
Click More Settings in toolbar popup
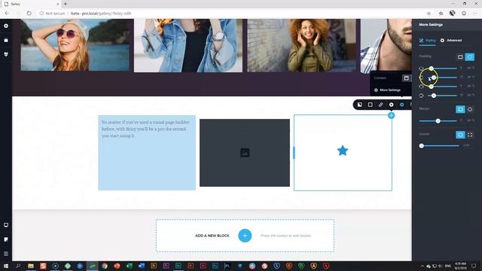[387, 90]
